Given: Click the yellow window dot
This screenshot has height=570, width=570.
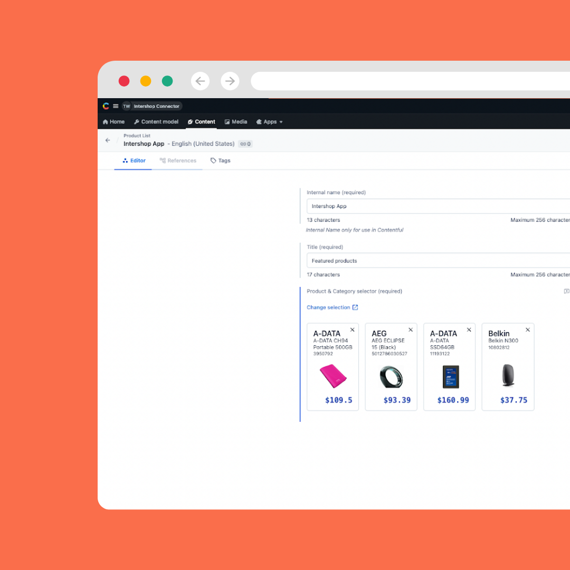Looking at the screenshot, I should tap(146, 81).
